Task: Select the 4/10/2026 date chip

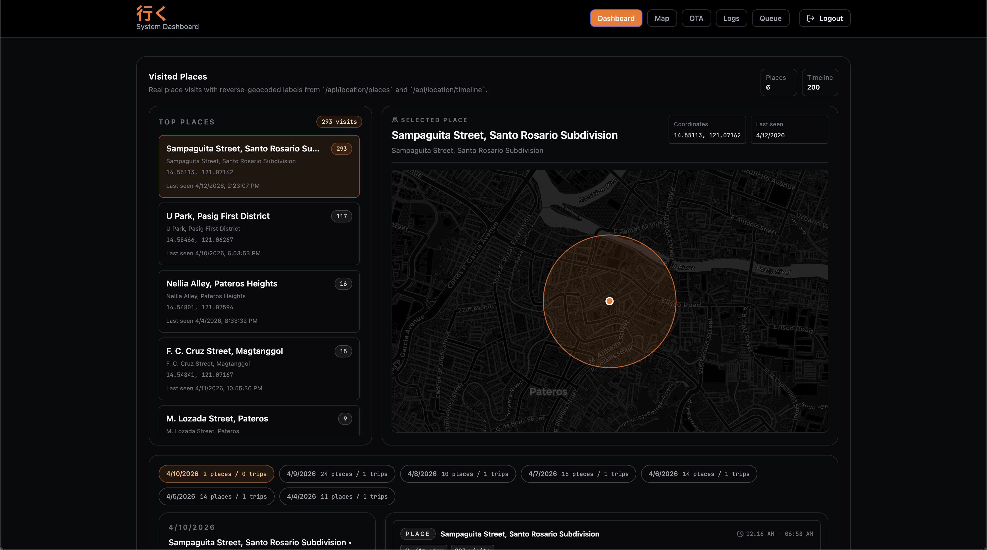Action: point(216,474)
